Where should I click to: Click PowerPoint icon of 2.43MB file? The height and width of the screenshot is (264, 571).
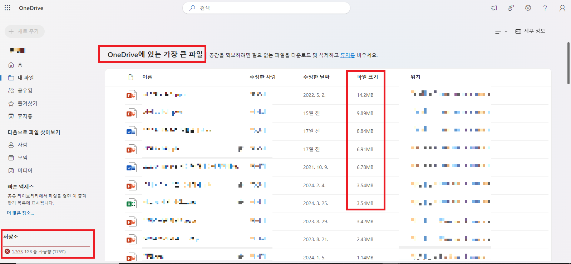[131, 239]
